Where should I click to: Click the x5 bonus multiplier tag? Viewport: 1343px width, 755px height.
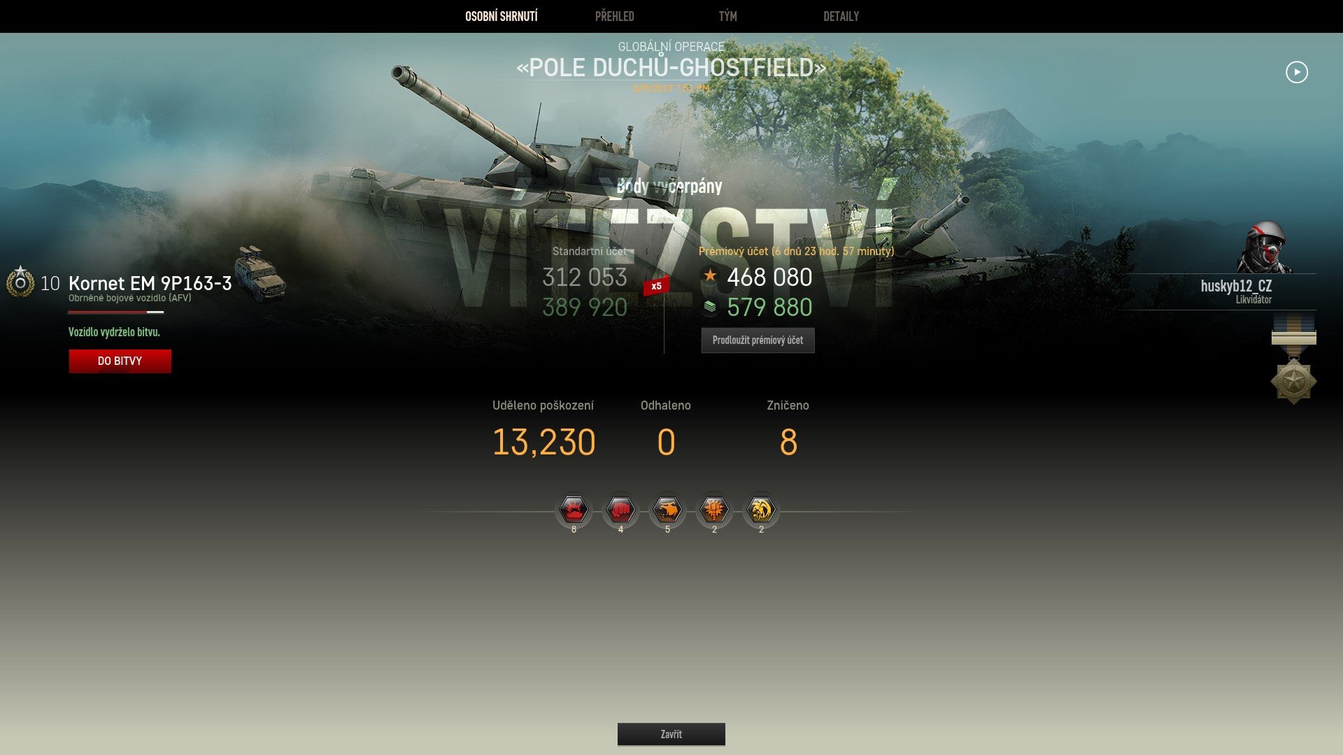656,286
